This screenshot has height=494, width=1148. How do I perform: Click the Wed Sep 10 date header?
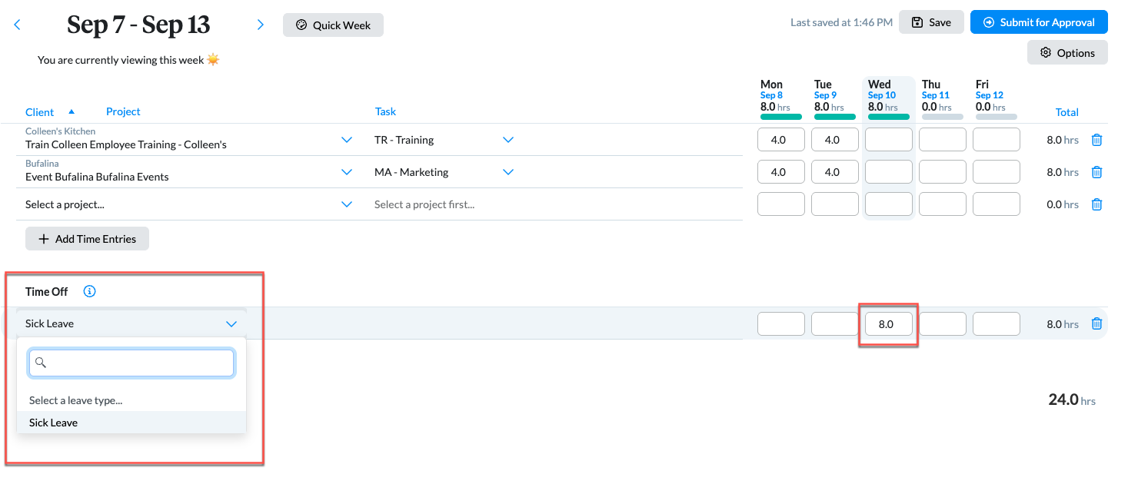click(881, 89)
